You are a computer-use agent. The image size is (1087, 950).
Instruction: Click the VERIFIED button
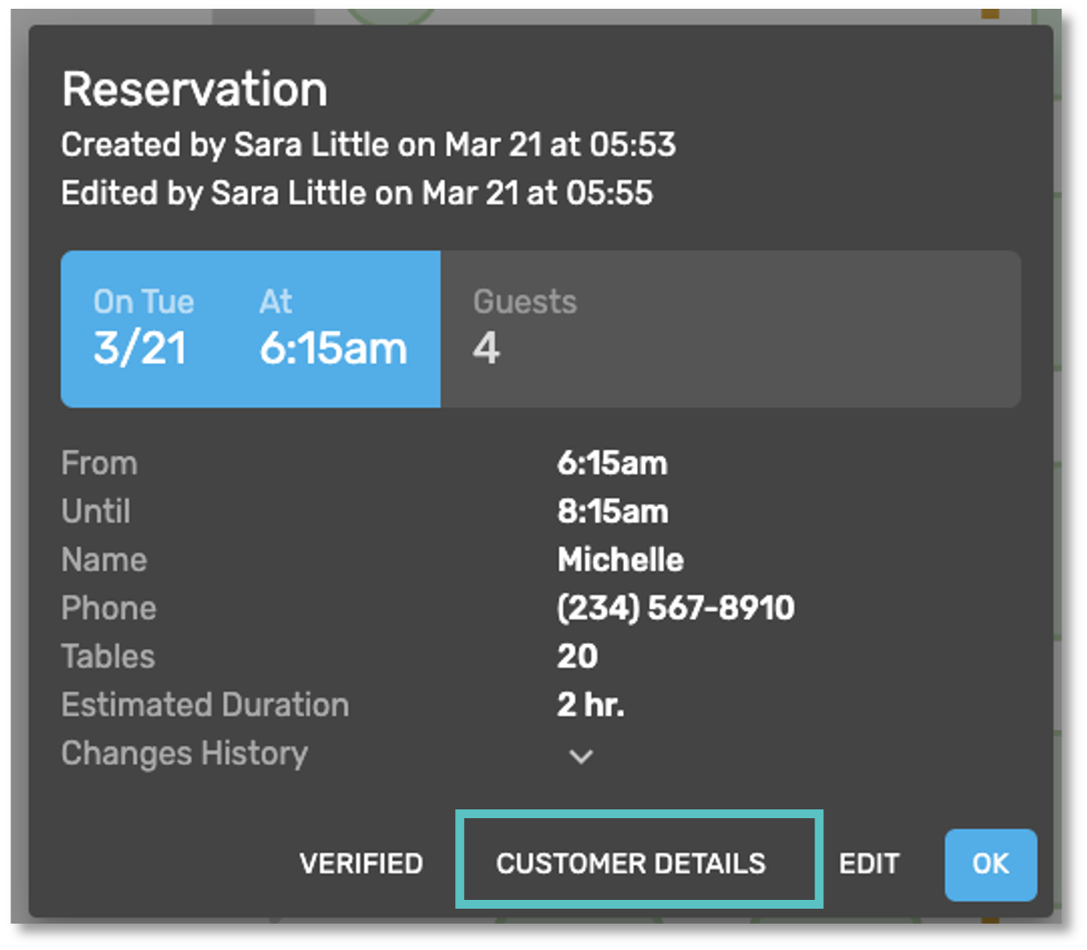point(361,863)
